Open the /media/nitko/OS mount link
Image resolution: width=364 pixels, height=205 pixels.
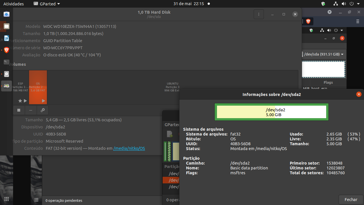129,148
